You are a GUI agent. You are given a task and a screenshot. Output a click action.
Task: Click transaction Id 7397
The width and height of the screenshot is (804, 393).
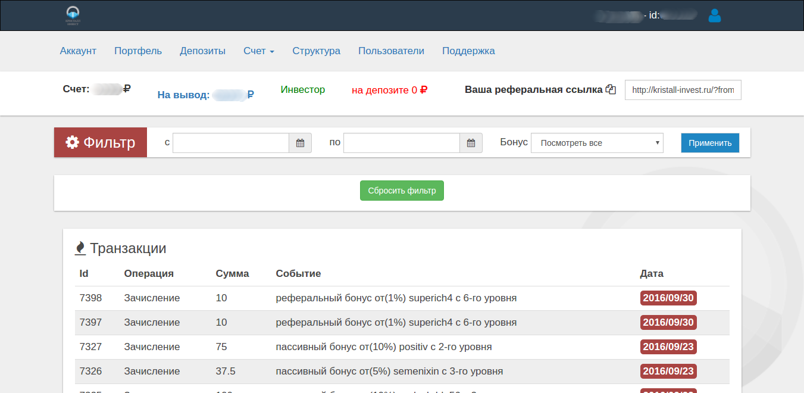90,323
